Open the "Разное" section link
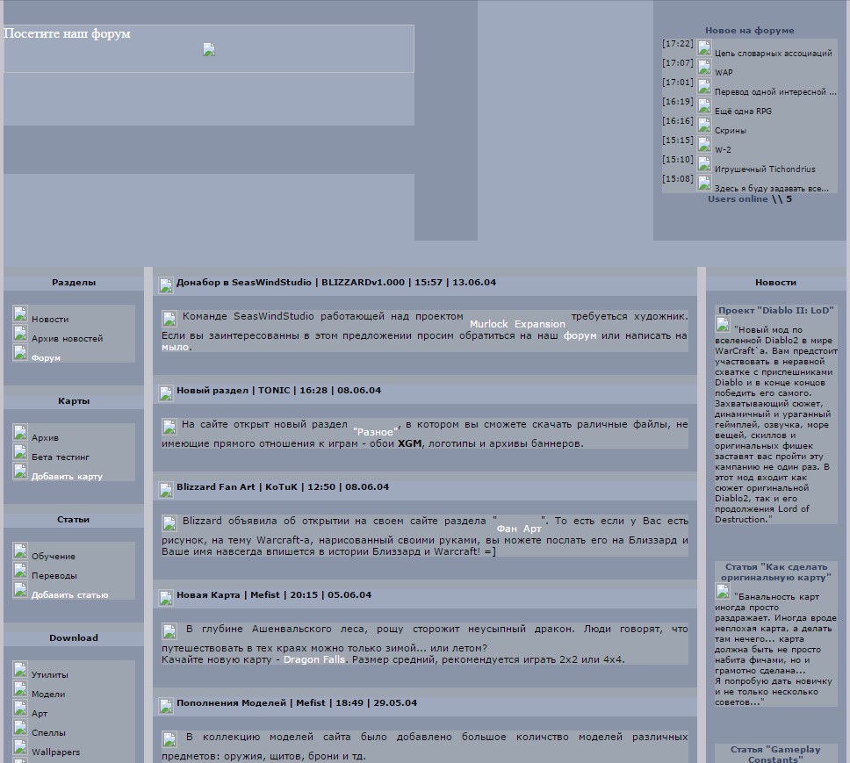 pyautogui.click(x=376, y=432)
